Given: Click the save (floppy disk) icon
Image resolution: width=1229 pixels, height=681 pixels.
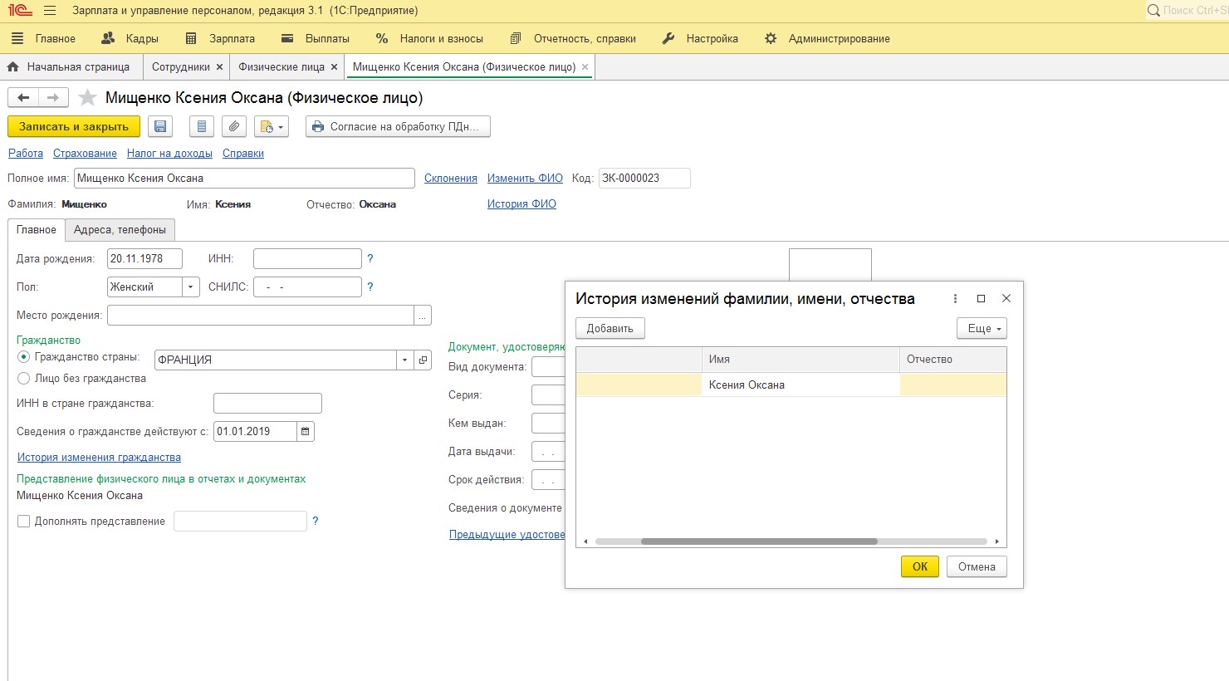Looking at the screenshot, I should 160,126.
